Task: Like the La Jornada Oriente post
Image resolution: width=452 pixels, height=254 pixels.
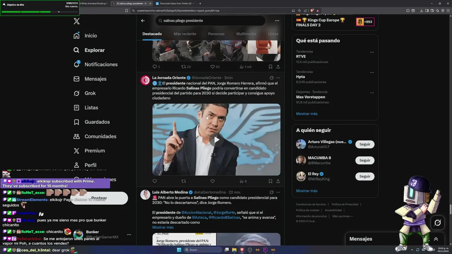Action: [213, 181]
